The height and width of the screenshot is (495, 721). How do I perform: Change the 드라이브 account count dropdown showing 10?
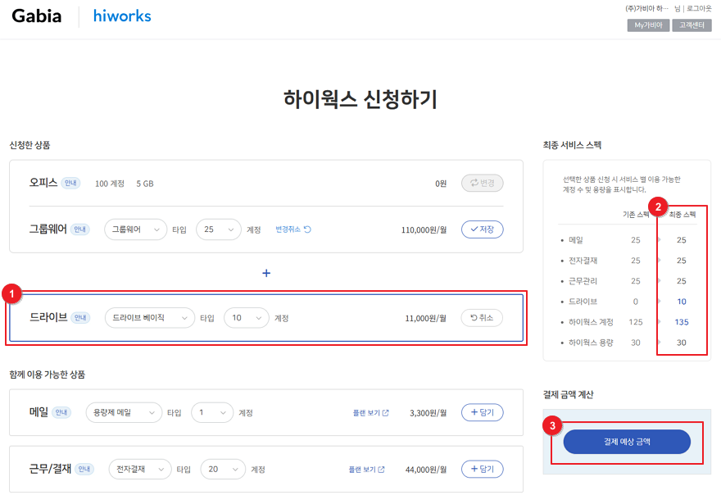[x=246, y=318]
